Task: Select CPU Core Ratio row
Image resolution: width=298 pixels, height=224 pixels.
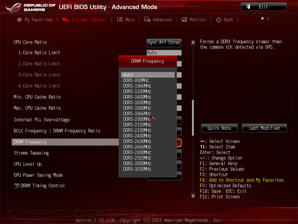Action: pyautogui.click(x=30, y=42)
